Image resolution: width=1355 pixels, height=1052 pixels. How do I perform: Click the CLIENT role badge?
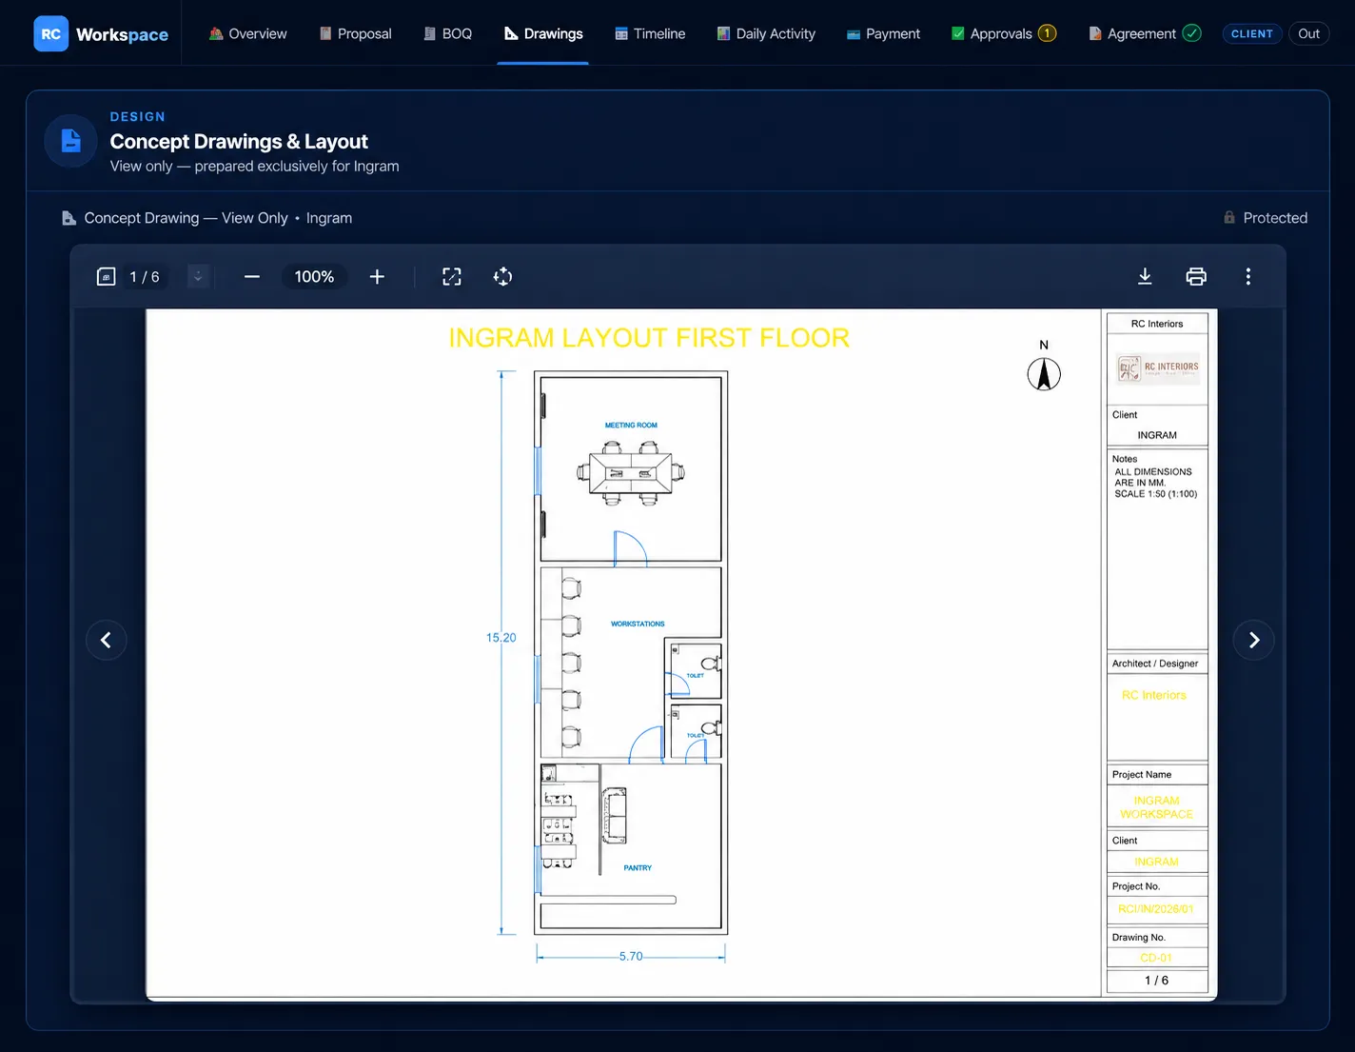pos(1251,33)
